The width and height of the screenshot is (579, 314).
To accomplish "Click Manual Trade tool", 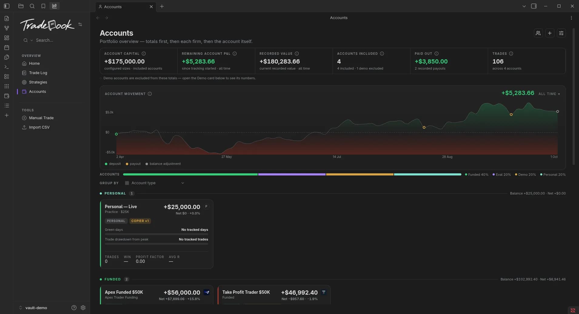I will click(x=41, y=118).
